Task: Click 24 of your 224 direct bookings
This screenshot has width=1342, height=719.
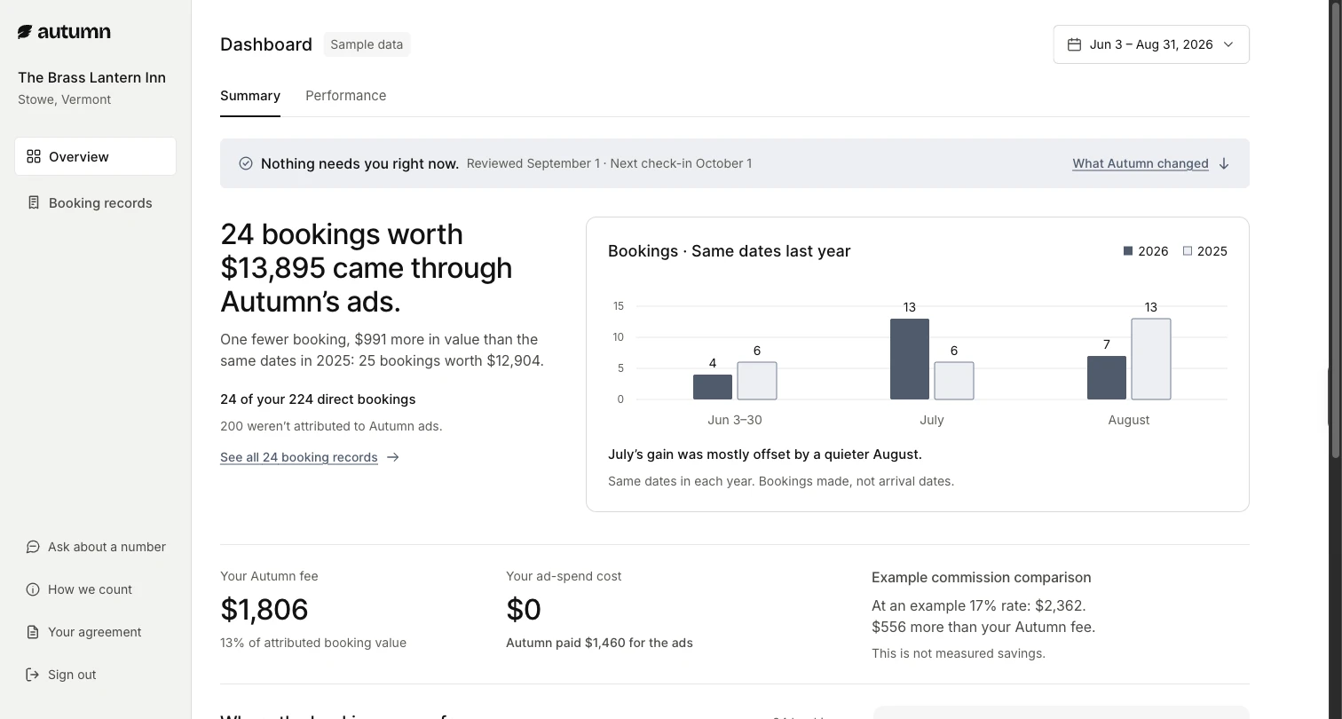Action: 318,399
